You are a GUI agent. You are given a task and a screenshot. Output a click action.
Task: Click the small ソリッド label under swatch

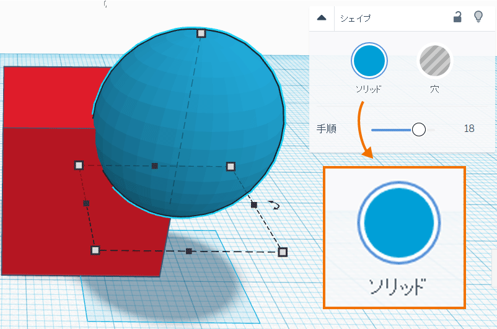click(x=368, y=89)
